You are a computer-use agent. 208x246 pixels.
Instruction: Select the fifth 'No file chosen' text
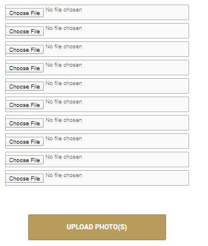tap(64, 83)
